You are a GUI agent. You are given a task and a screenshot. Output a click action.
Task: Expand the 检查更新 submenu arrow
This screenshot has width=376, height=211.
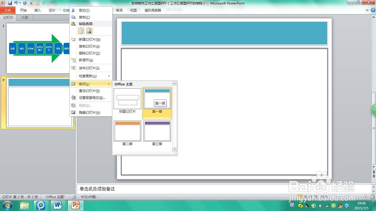point(109,76)
